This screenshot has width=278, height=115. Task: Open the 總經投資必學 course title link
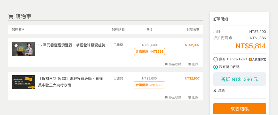(x=70, y=82)
